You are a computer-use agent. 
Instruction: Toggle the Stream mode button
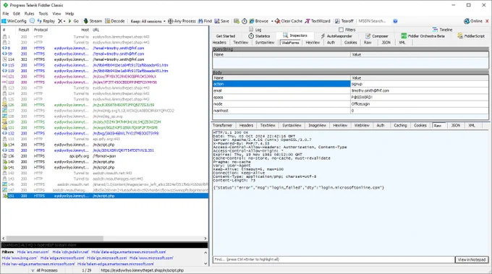coord(93,21)
